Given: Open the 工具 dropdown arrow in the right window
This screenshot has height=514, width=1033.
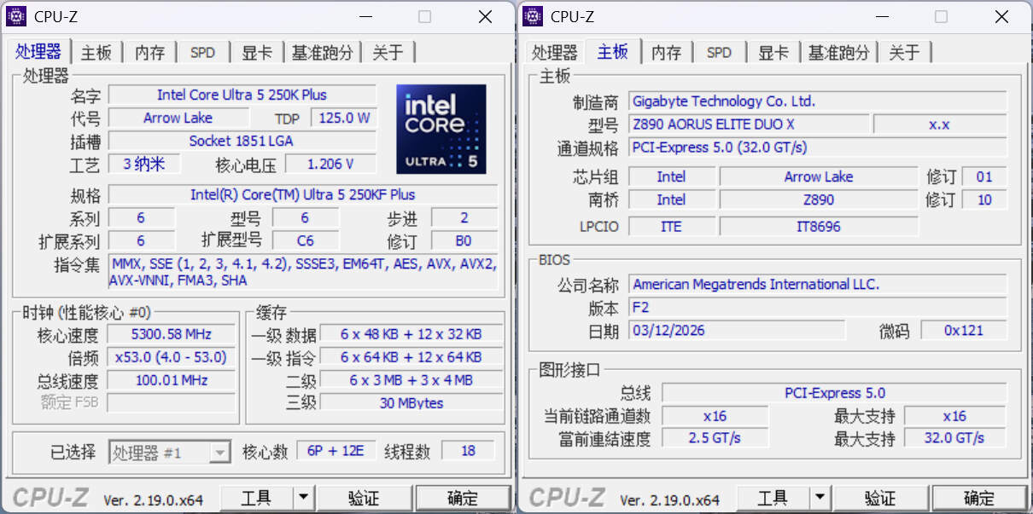Looking at the screenshot, I should 820,498.
